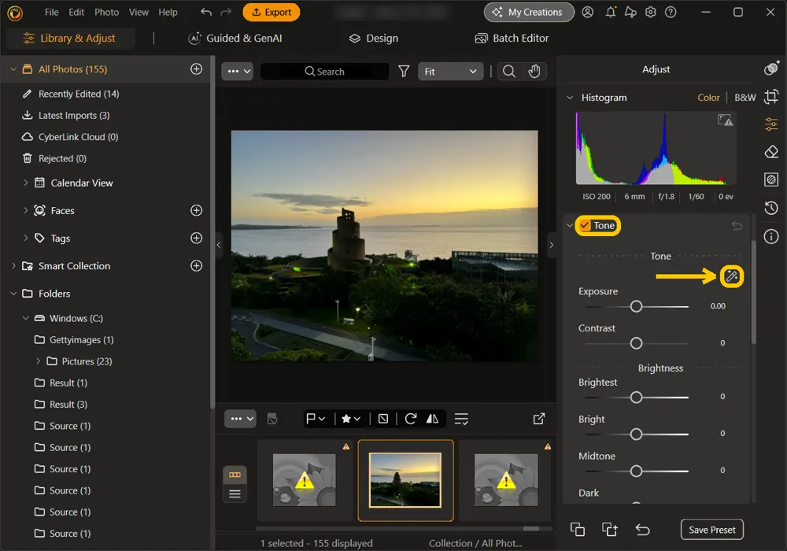Viewport: 787px width, 551px height.
Task: Select the eraser tool in right sidebar
Action: pos(771,152)
